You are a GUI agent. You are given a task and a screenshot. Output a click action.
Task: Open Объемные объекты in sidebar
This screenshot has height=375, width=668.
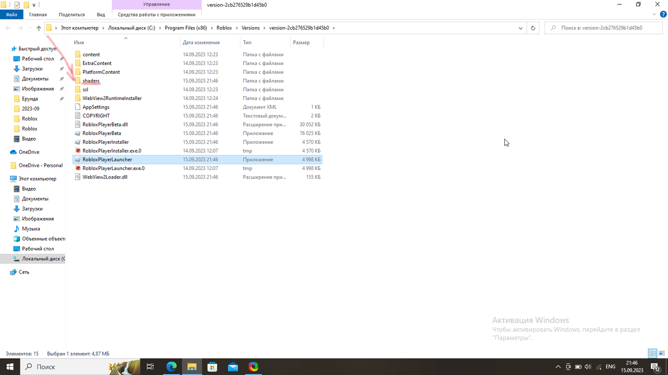[x=43, y=239]
